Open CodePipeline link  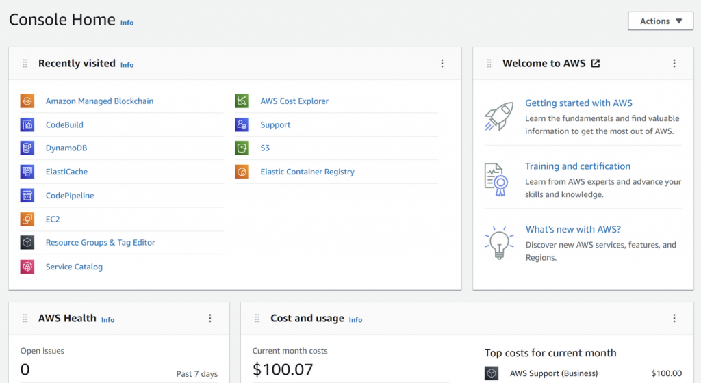click(70, 195)
